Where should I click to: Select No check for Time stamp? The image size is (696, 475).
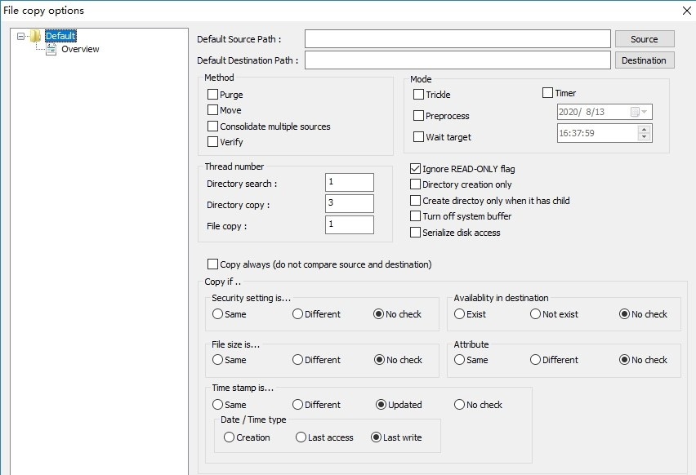click(x=459, y=405)
